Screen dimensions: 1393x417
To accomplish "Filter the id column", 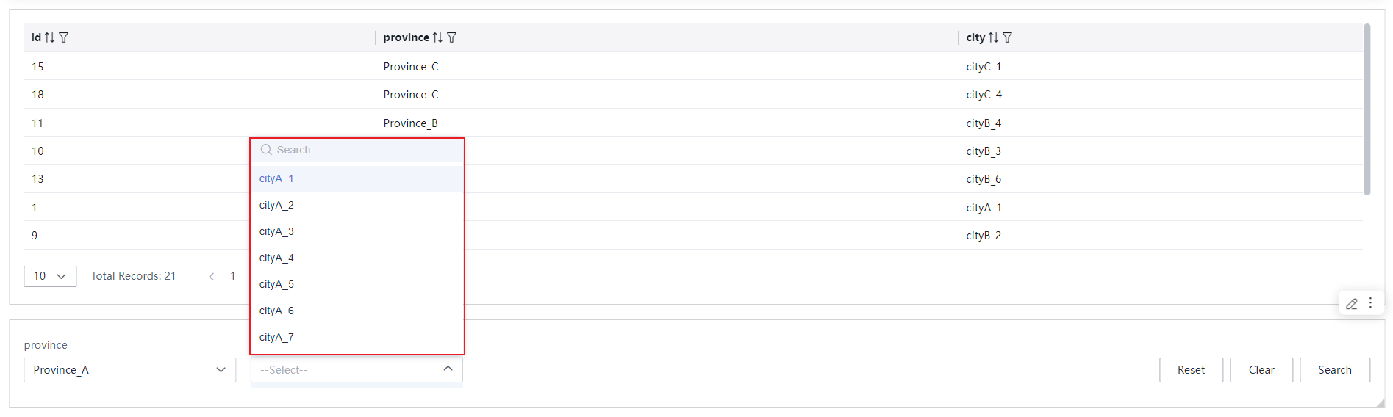I will click(64, 37).
